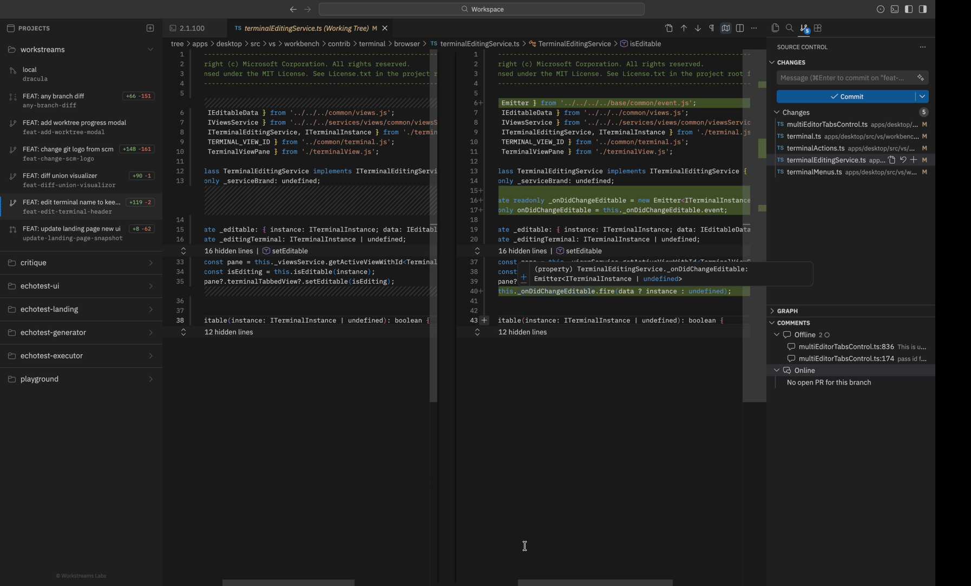
Task: Click the search magnifier icon
Action: 790,28
